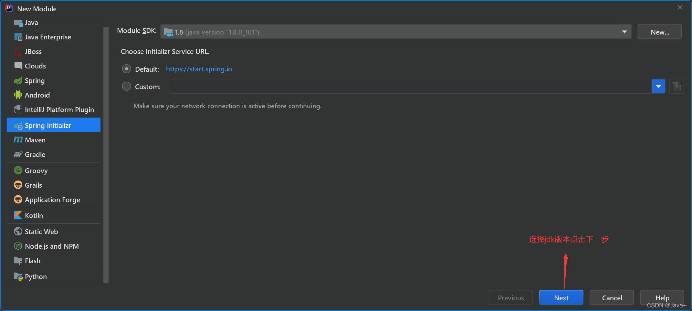Open the https://start.spring.io link
Screen dimensions: 692x311
coord(199,69)
